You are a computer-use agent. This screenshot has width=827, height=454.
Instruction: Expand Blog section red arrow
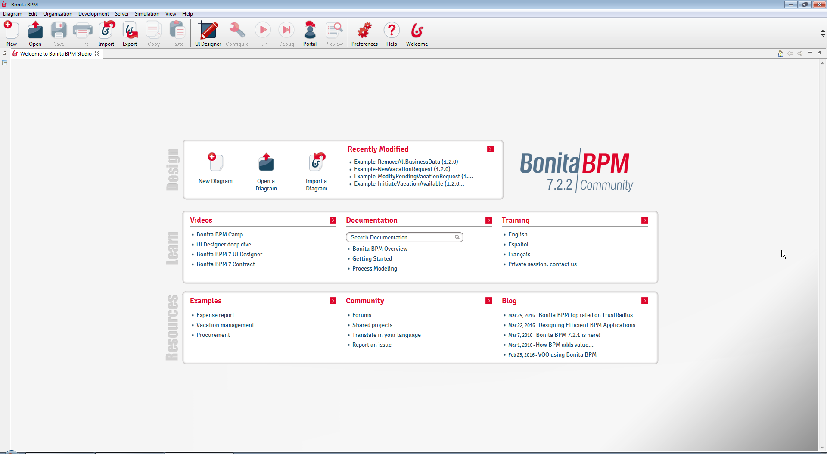click(x=645, y=301)
